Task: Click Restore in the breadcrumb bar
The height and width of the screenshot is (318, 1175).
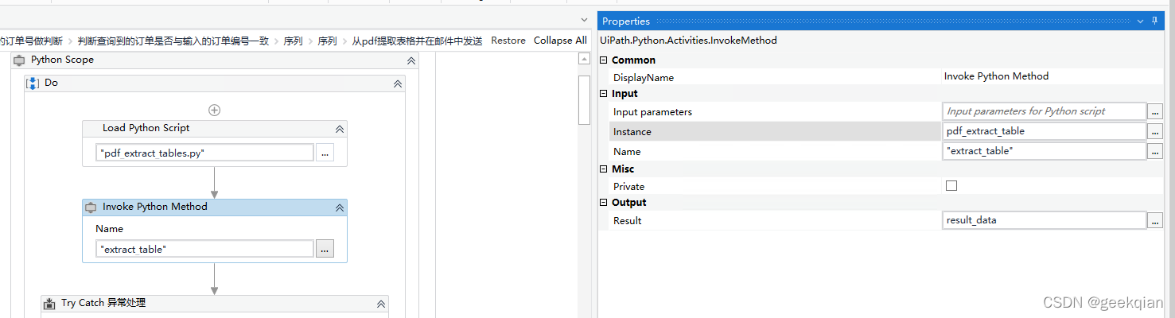Action: point(508,41)
